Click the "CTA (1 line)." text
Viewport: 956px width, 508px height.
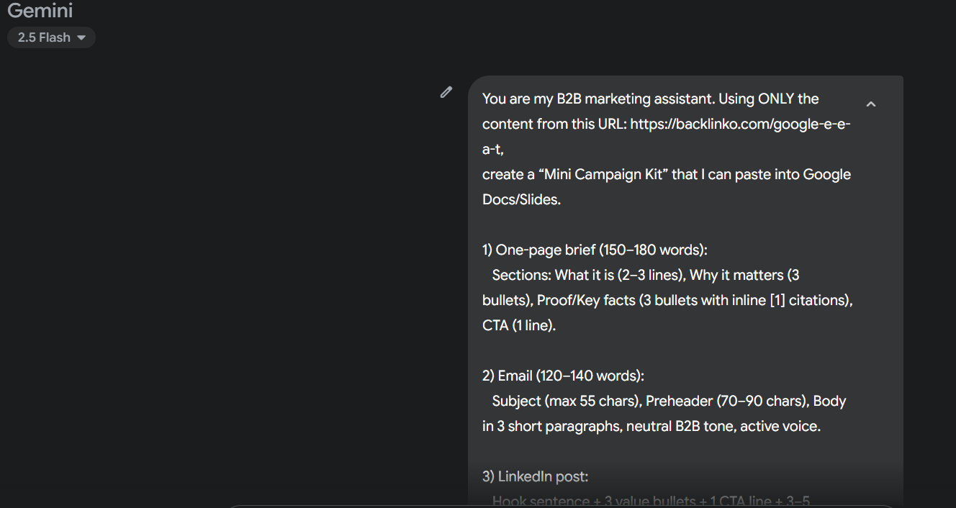click(x=519, y=325)
